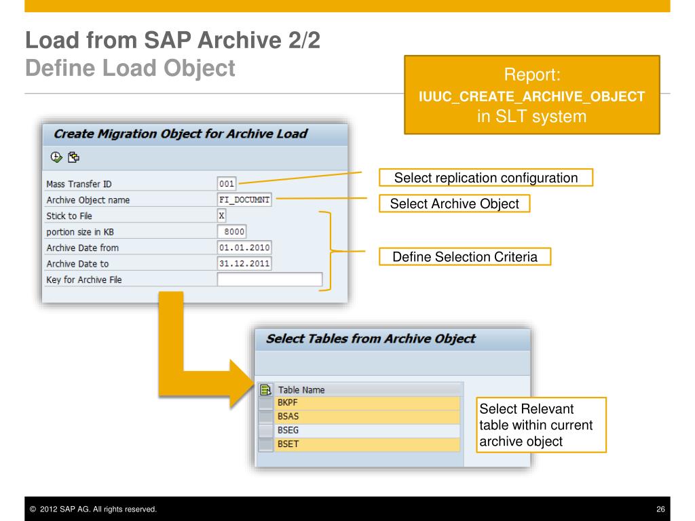The width and height of the screenshot is (695, 521).
Task: Click the empty Key for Archive File field
Action: pyautogui.click(x=270, y=279)
